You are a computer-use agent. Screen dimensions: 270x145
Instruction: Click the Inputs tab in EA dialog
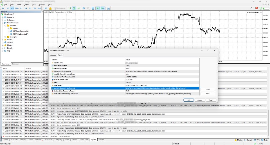(x=60, y=55)
